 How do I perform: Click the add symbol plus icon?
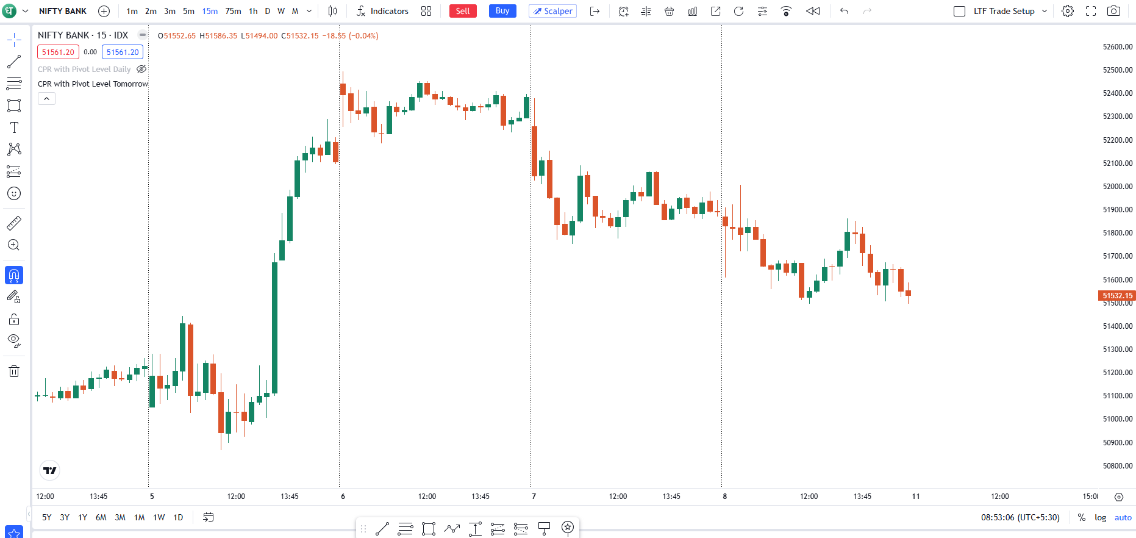coord(104,11)
